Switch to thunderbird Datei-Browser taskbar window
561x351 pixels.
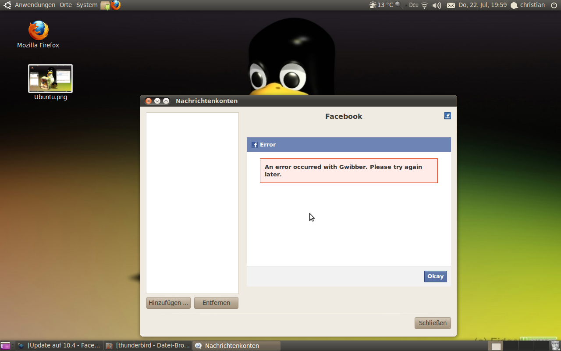click(x=148, y=346)
